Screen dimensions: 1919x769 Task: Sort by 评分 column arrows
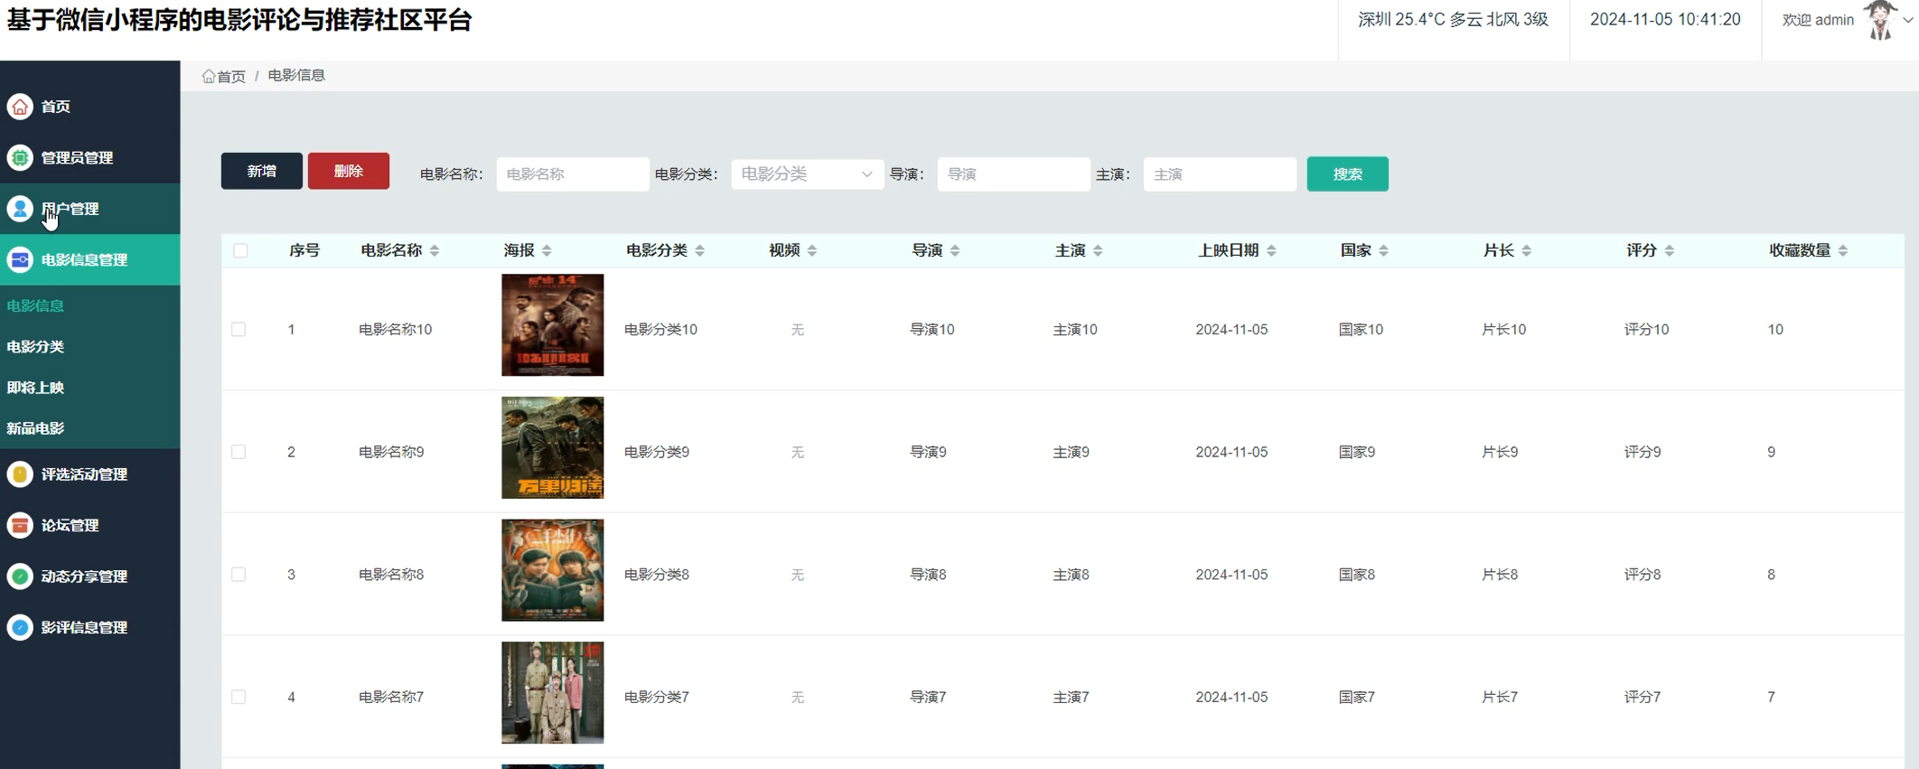point(1669,250)
